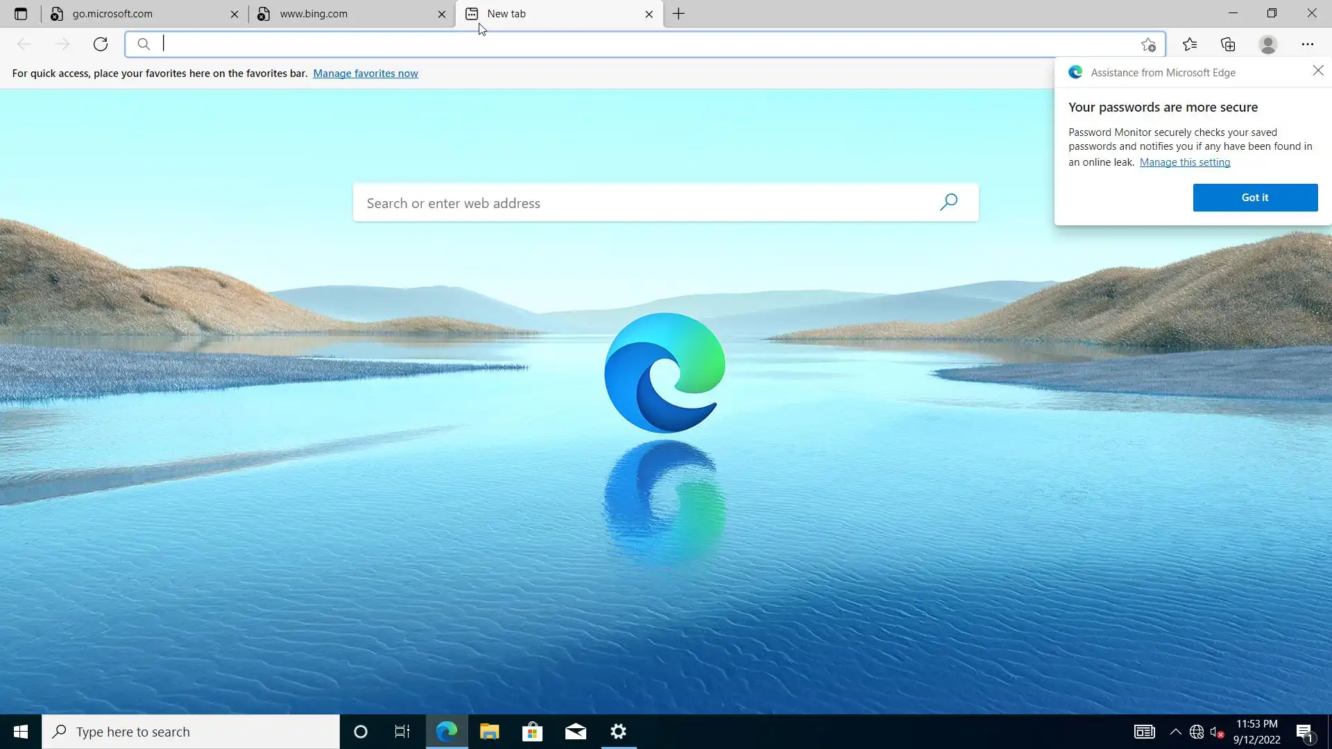The width and height of the screenshot is (1332, 749).
Task: Open the user profile avatar
Action: click(1267, 44)
